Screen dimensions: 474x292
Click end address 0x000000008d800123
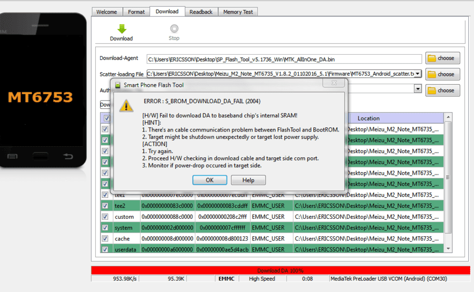pyautogui.click(x=222, y=238)
